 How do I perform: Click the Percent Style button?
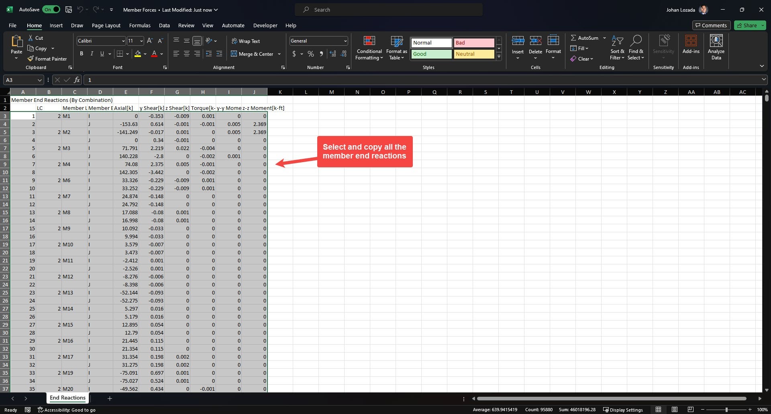tap(310, 54)
